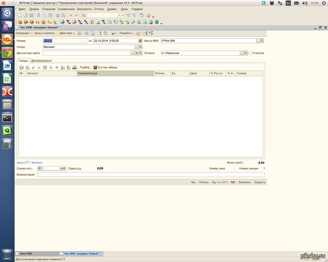This screenshot has width=328, height=262.
Task: Click the green add row icon
Action: (21, 67)
